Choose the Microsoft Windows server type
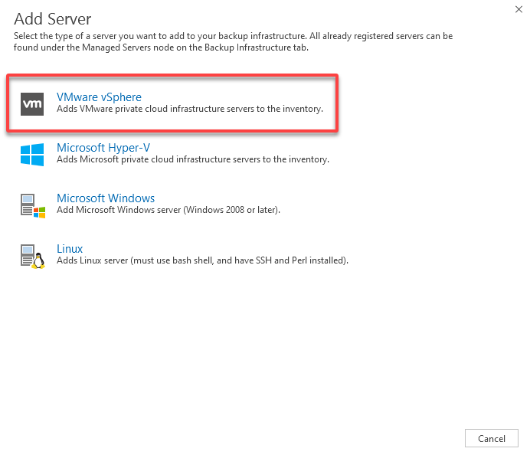Viewport: 530px width, 455px height. 106,198
